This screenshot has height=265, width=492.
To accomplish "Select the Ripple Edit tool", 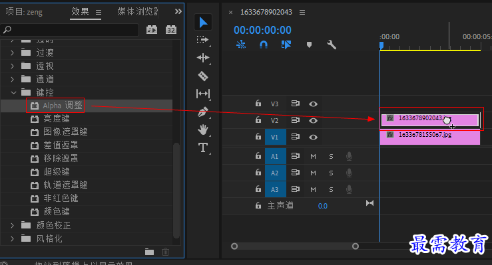I will click(x=202, y=58).
